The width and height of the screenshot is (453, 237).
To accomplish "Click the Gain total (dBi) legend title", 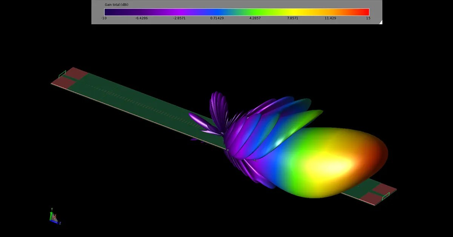I will click(x=117, y=5).
